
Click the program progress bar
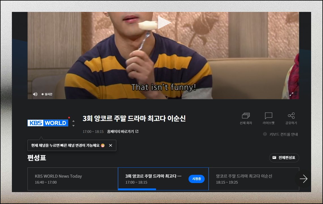pos(137,189)
